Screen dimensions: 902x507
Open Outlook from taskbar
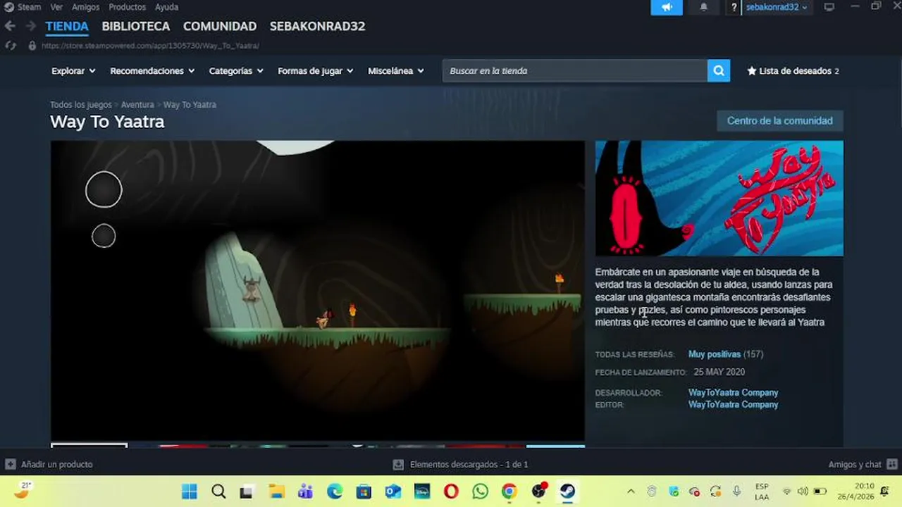tap(393, 492)
